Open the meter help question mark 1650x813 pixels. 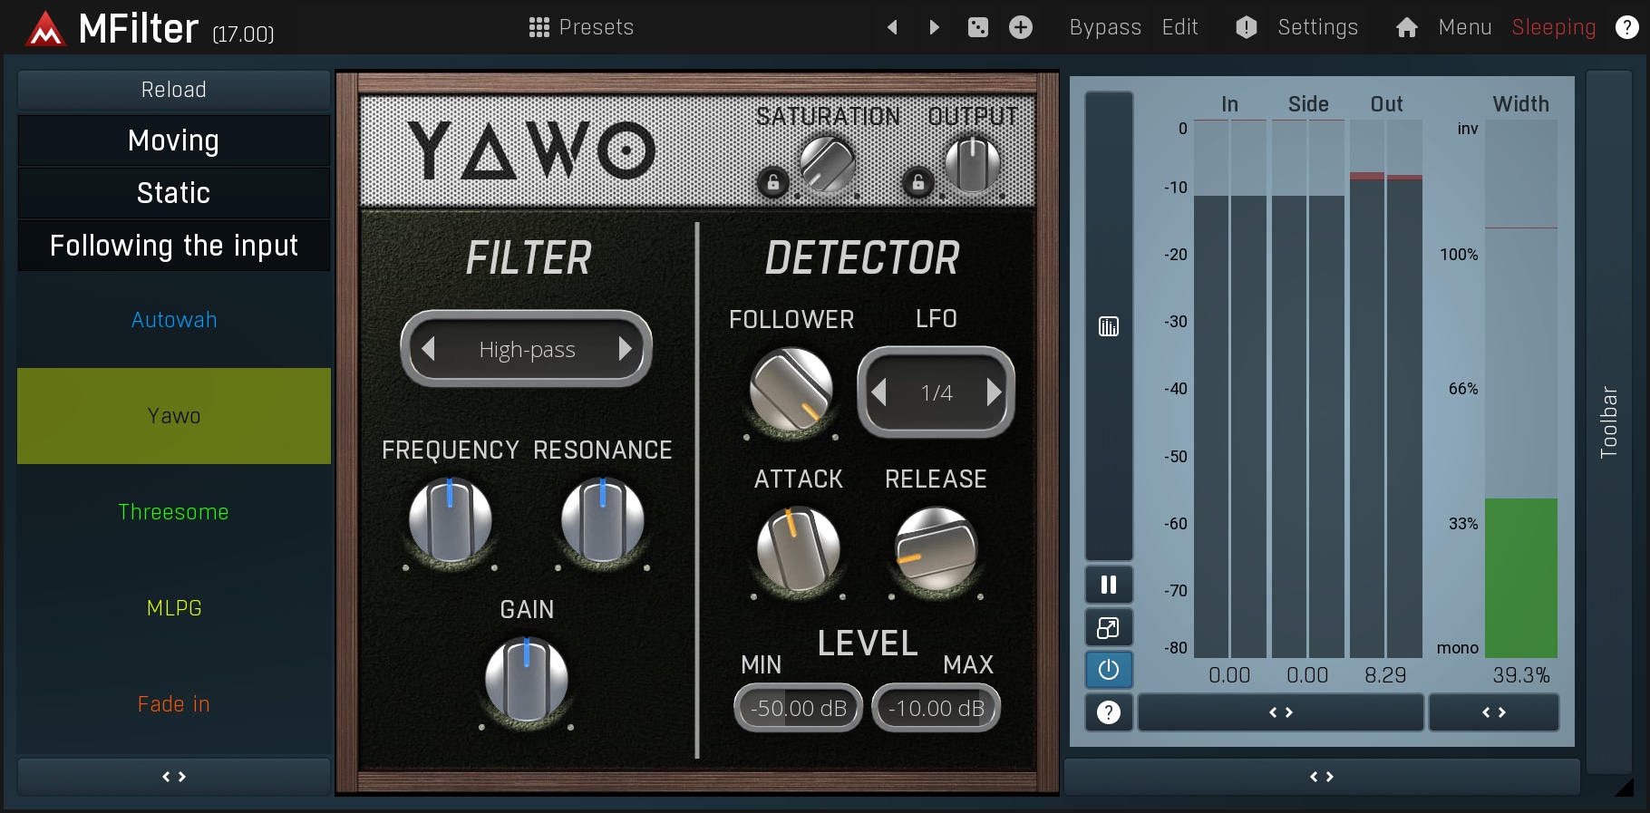pos(1108,712)
